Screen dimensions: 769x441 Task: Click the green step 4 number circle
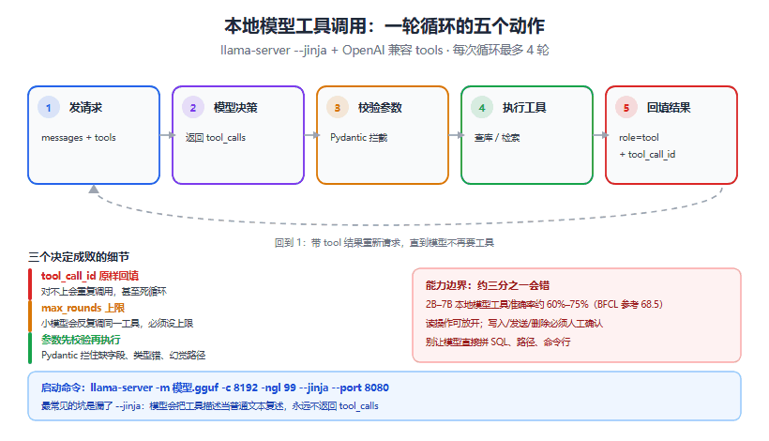point(482,107)
